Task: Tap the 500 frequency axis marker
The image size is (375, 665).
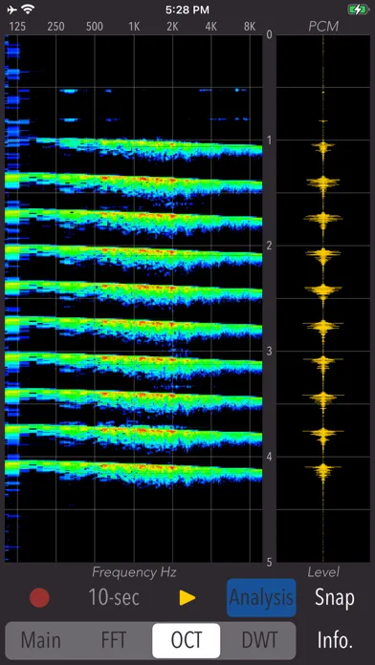Action: 95,27
